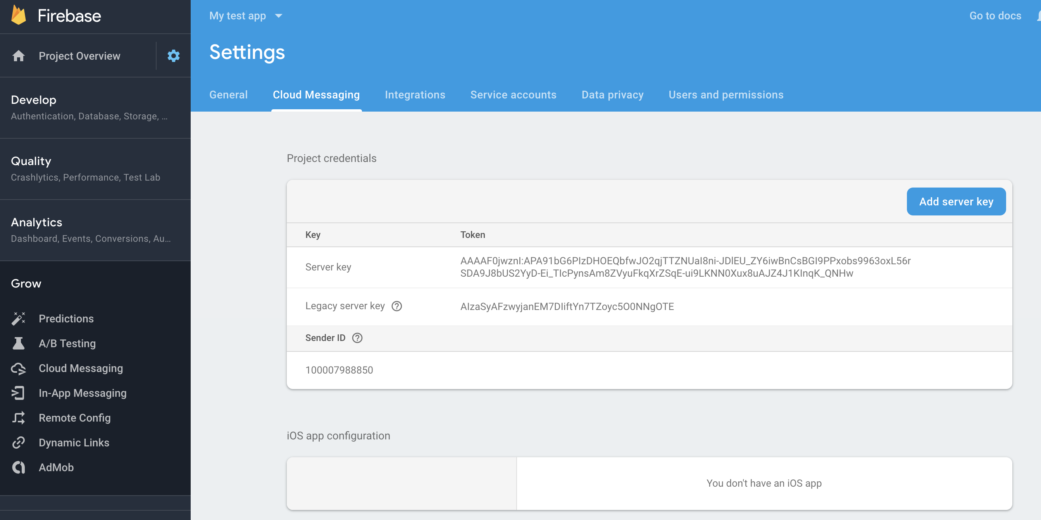Image resolution: width=1041 pixels, height=520 pixels.
Task: Open the Data privacy tab
Action: tap(612, 95)
